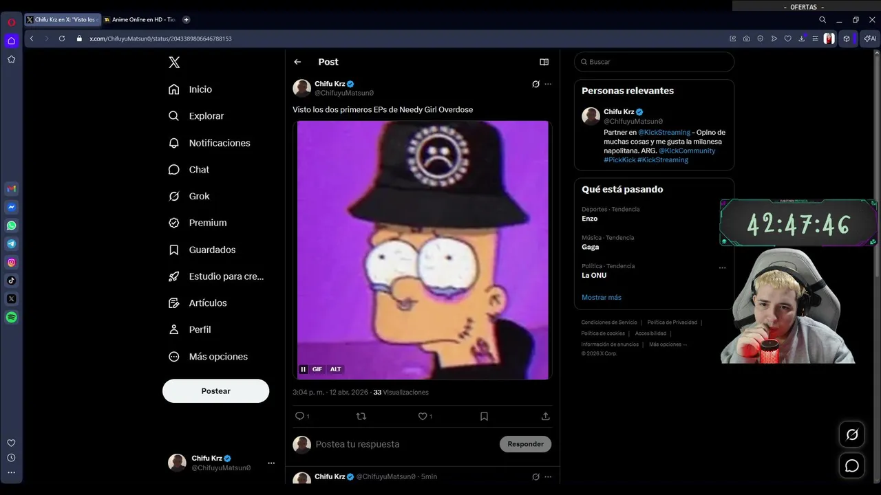This screenshot has height=495, width=881.
Task: Open Estudio para creadores
Action: pos(216,276)
